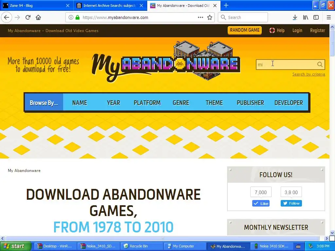
Task: Bookmark this page with star icon
Action: (x=210, y=17)
